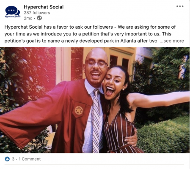190x169 pixels.
Task: Click the blue like reaction icon
Action: pyautogui.click(x=7, y=159)
